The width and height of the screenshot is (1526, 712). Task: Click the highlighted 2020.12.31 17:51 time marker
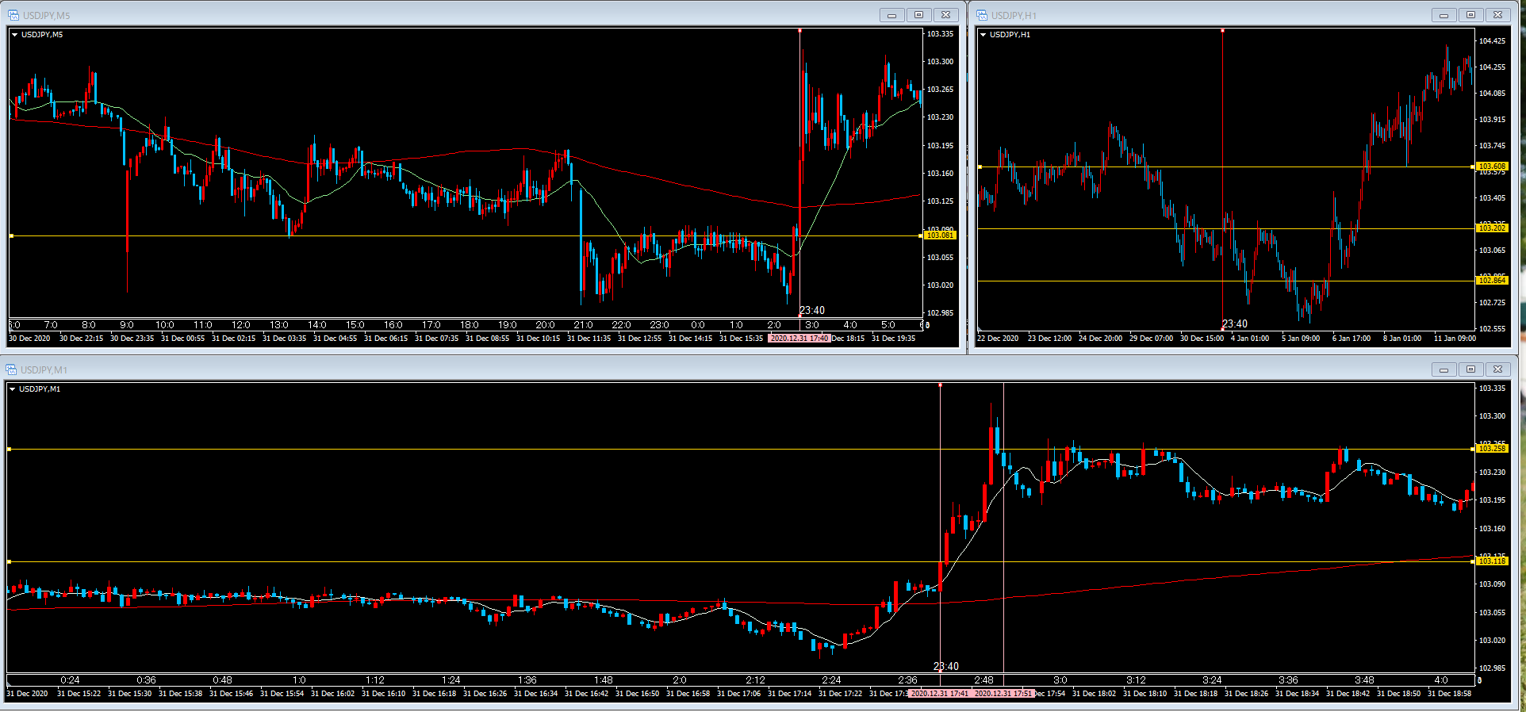[1003, 694]
